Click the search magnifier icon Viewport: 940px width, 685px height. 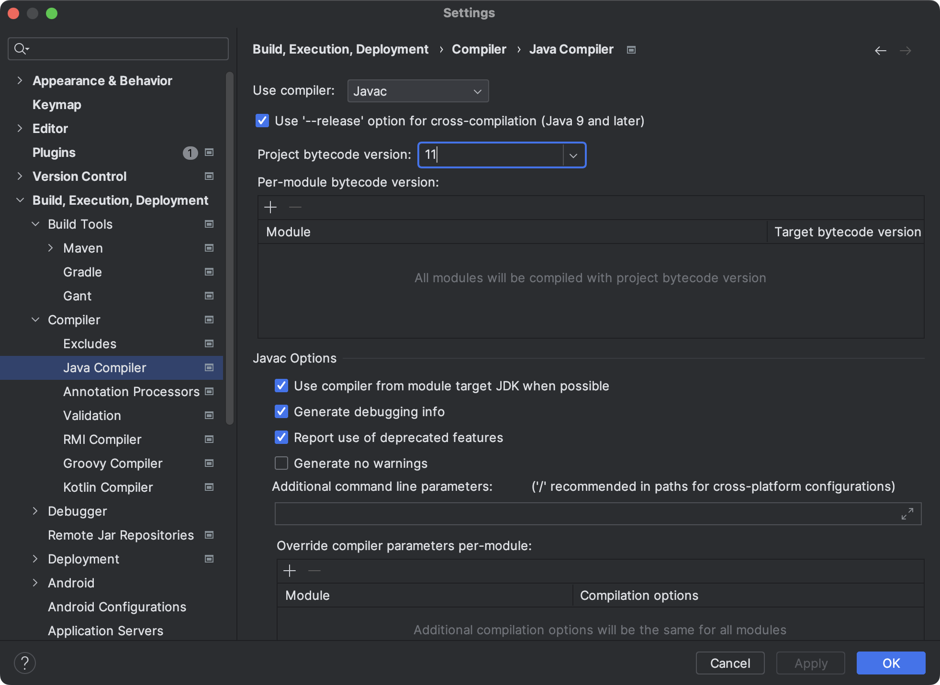pyautogui.click(x=21, y=49)
